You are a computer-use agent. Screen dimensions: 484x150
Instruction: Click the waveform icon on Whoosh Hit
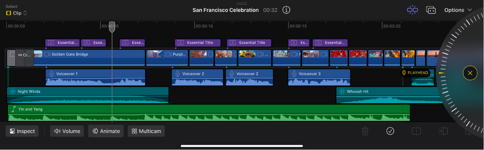342,91
